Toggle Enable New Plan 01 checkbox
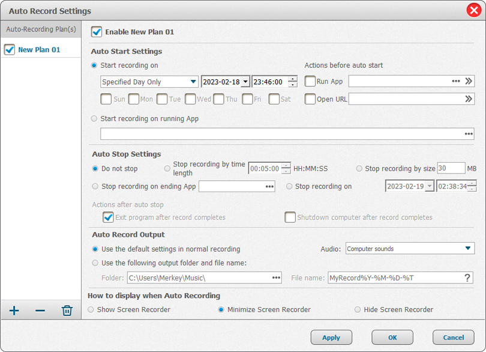 (97, 32)
